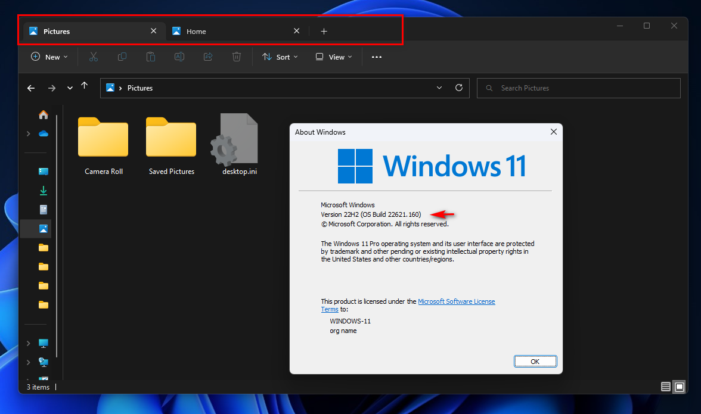Click the 3 items status text
701x414 pixels.
coord(38,387)
